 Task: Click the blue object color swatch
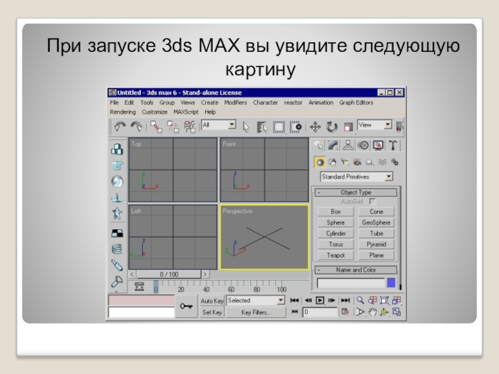391,282
